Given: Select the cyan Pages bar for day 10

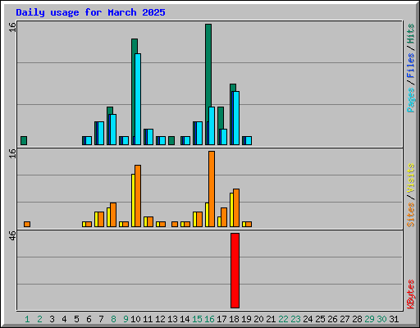Looking at the screenshot, I should [x=138, y=99].
